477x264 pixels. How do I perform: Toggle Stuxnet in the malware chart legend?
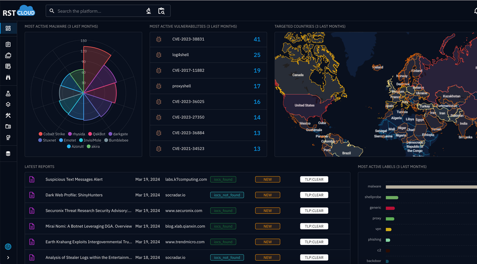click(47, 140)
